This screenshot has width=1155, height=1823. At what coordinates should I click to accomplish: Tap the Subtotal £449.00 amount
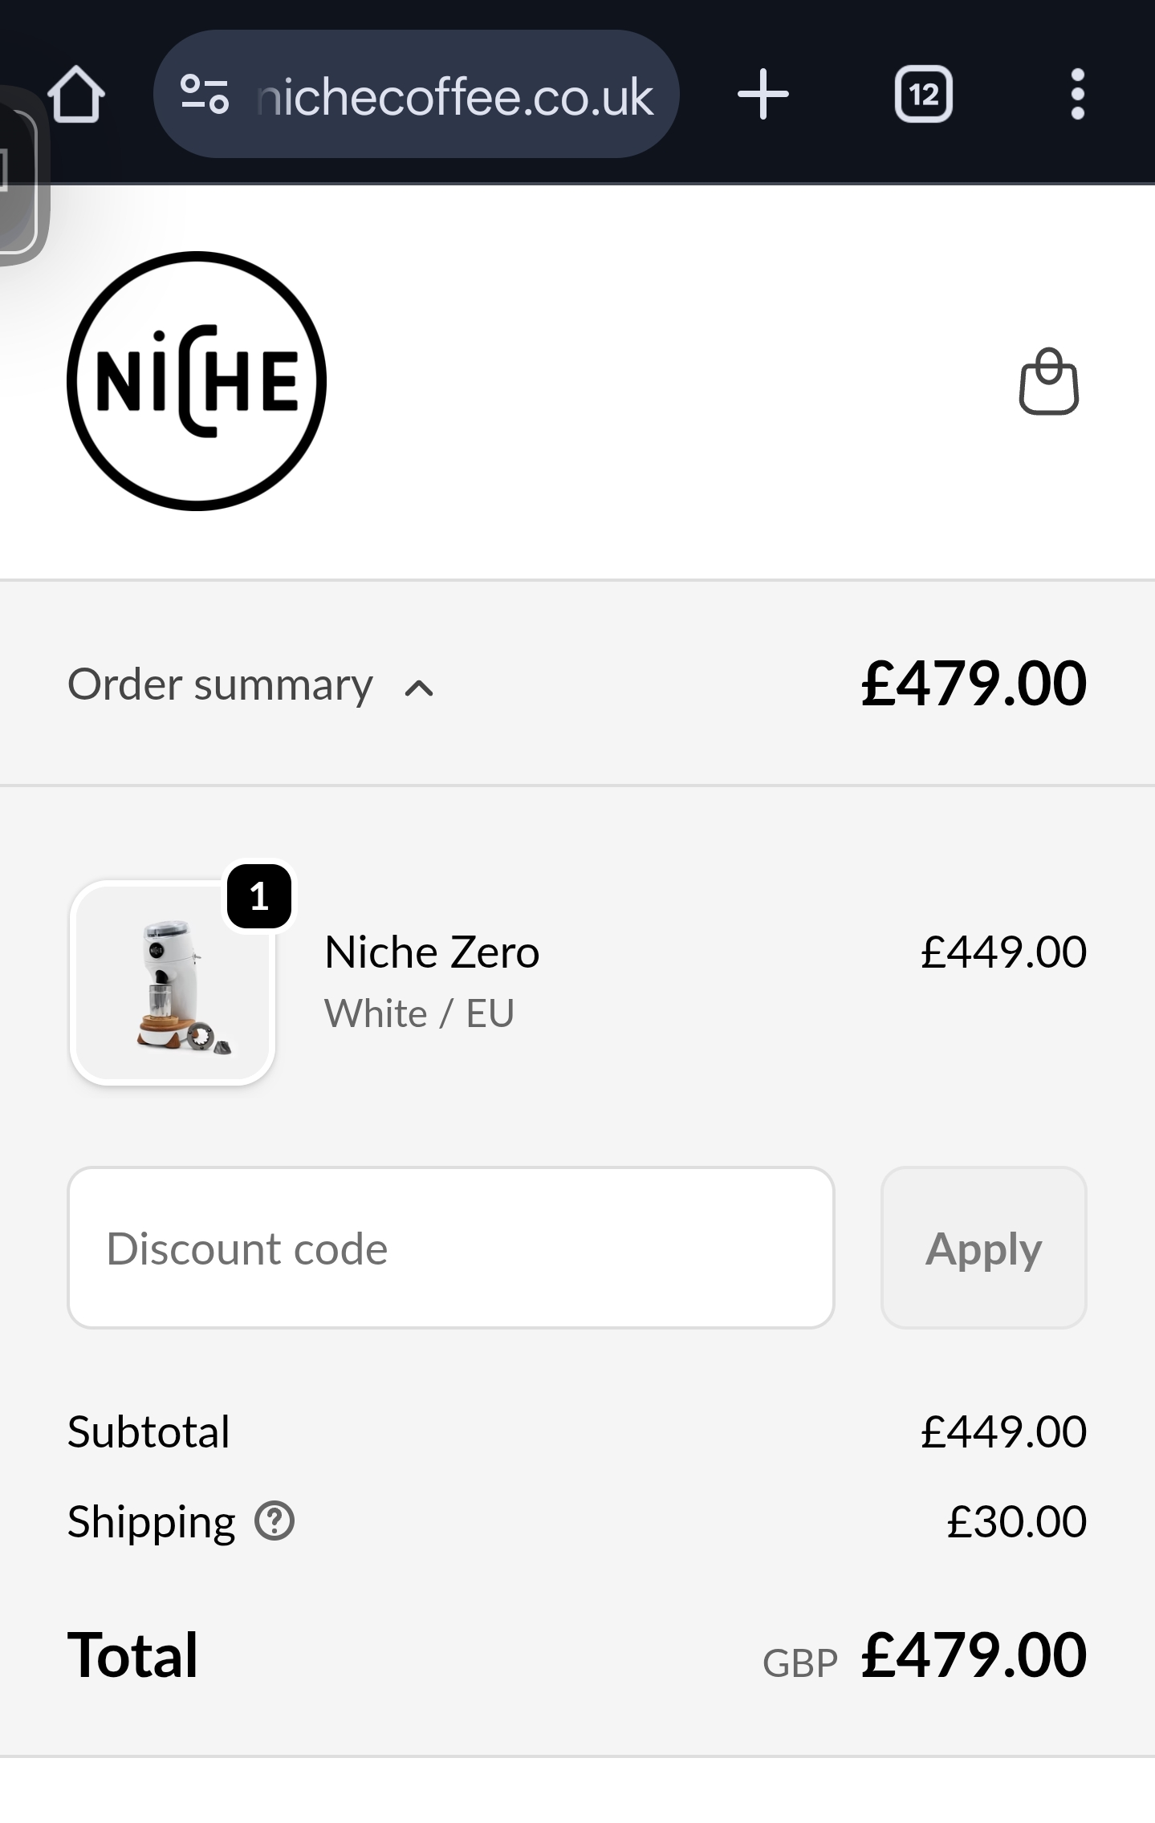click(x=1003, y=1431)
